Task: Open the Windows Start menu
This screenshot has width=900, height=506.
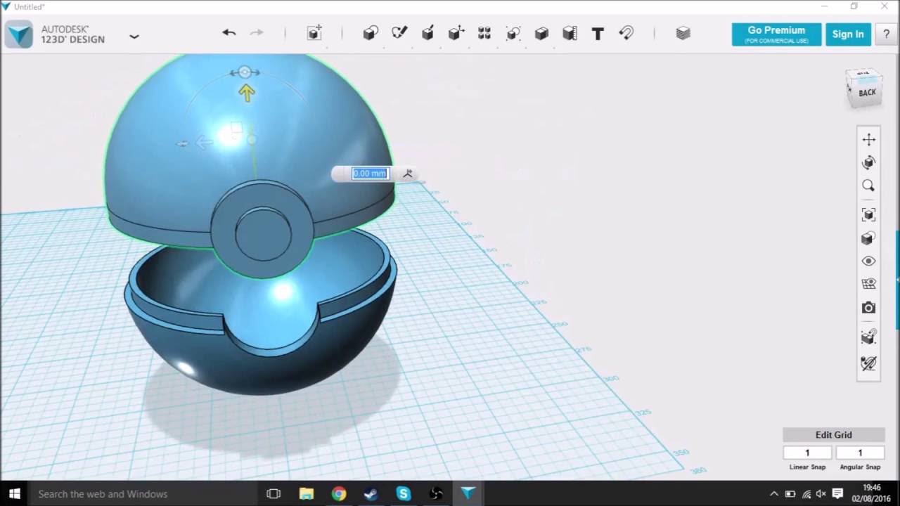Action: coord(13,494)
